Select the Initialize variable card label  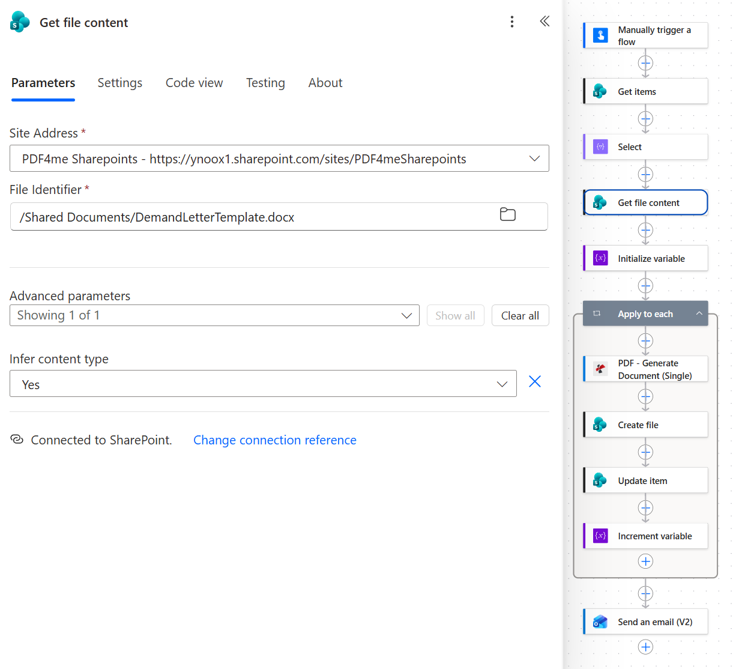click(651, 259)
